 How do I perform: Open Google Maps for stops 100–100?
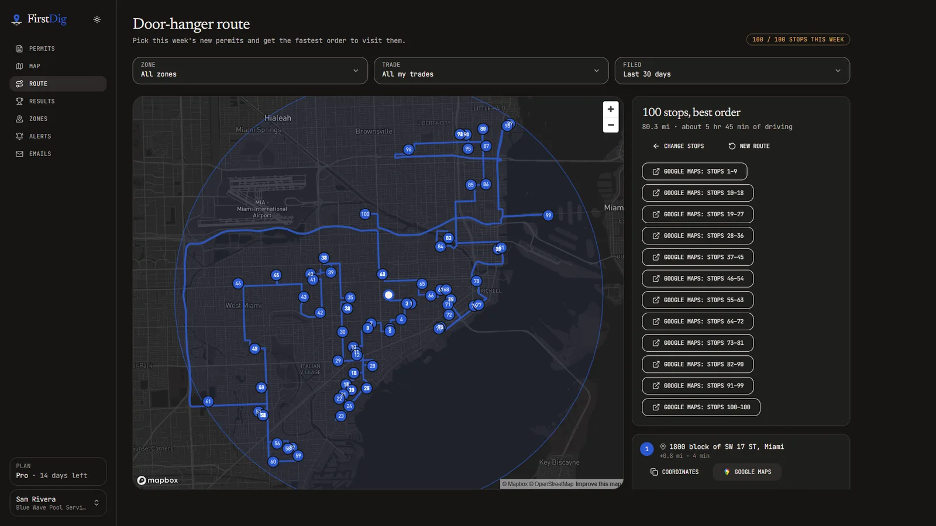coord(701,407)
